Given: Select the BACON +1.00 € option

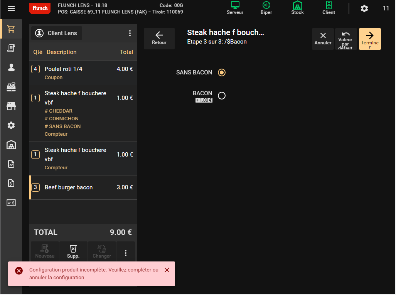Looking at the screenshot, I should point(221,96).
